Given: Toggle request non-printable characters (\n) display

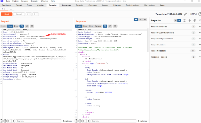Looking at the screenshot, I should coord(27,26).
